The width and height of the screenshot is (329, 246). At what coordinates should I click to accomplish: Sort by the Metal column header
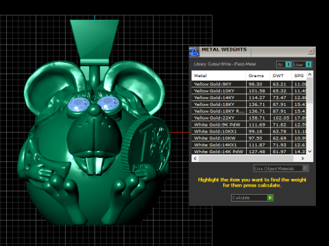click(219, 76)
